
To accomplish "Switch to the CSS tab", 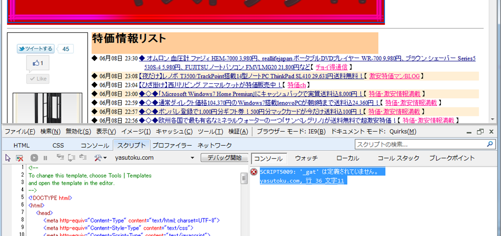I will click(58, 145).
